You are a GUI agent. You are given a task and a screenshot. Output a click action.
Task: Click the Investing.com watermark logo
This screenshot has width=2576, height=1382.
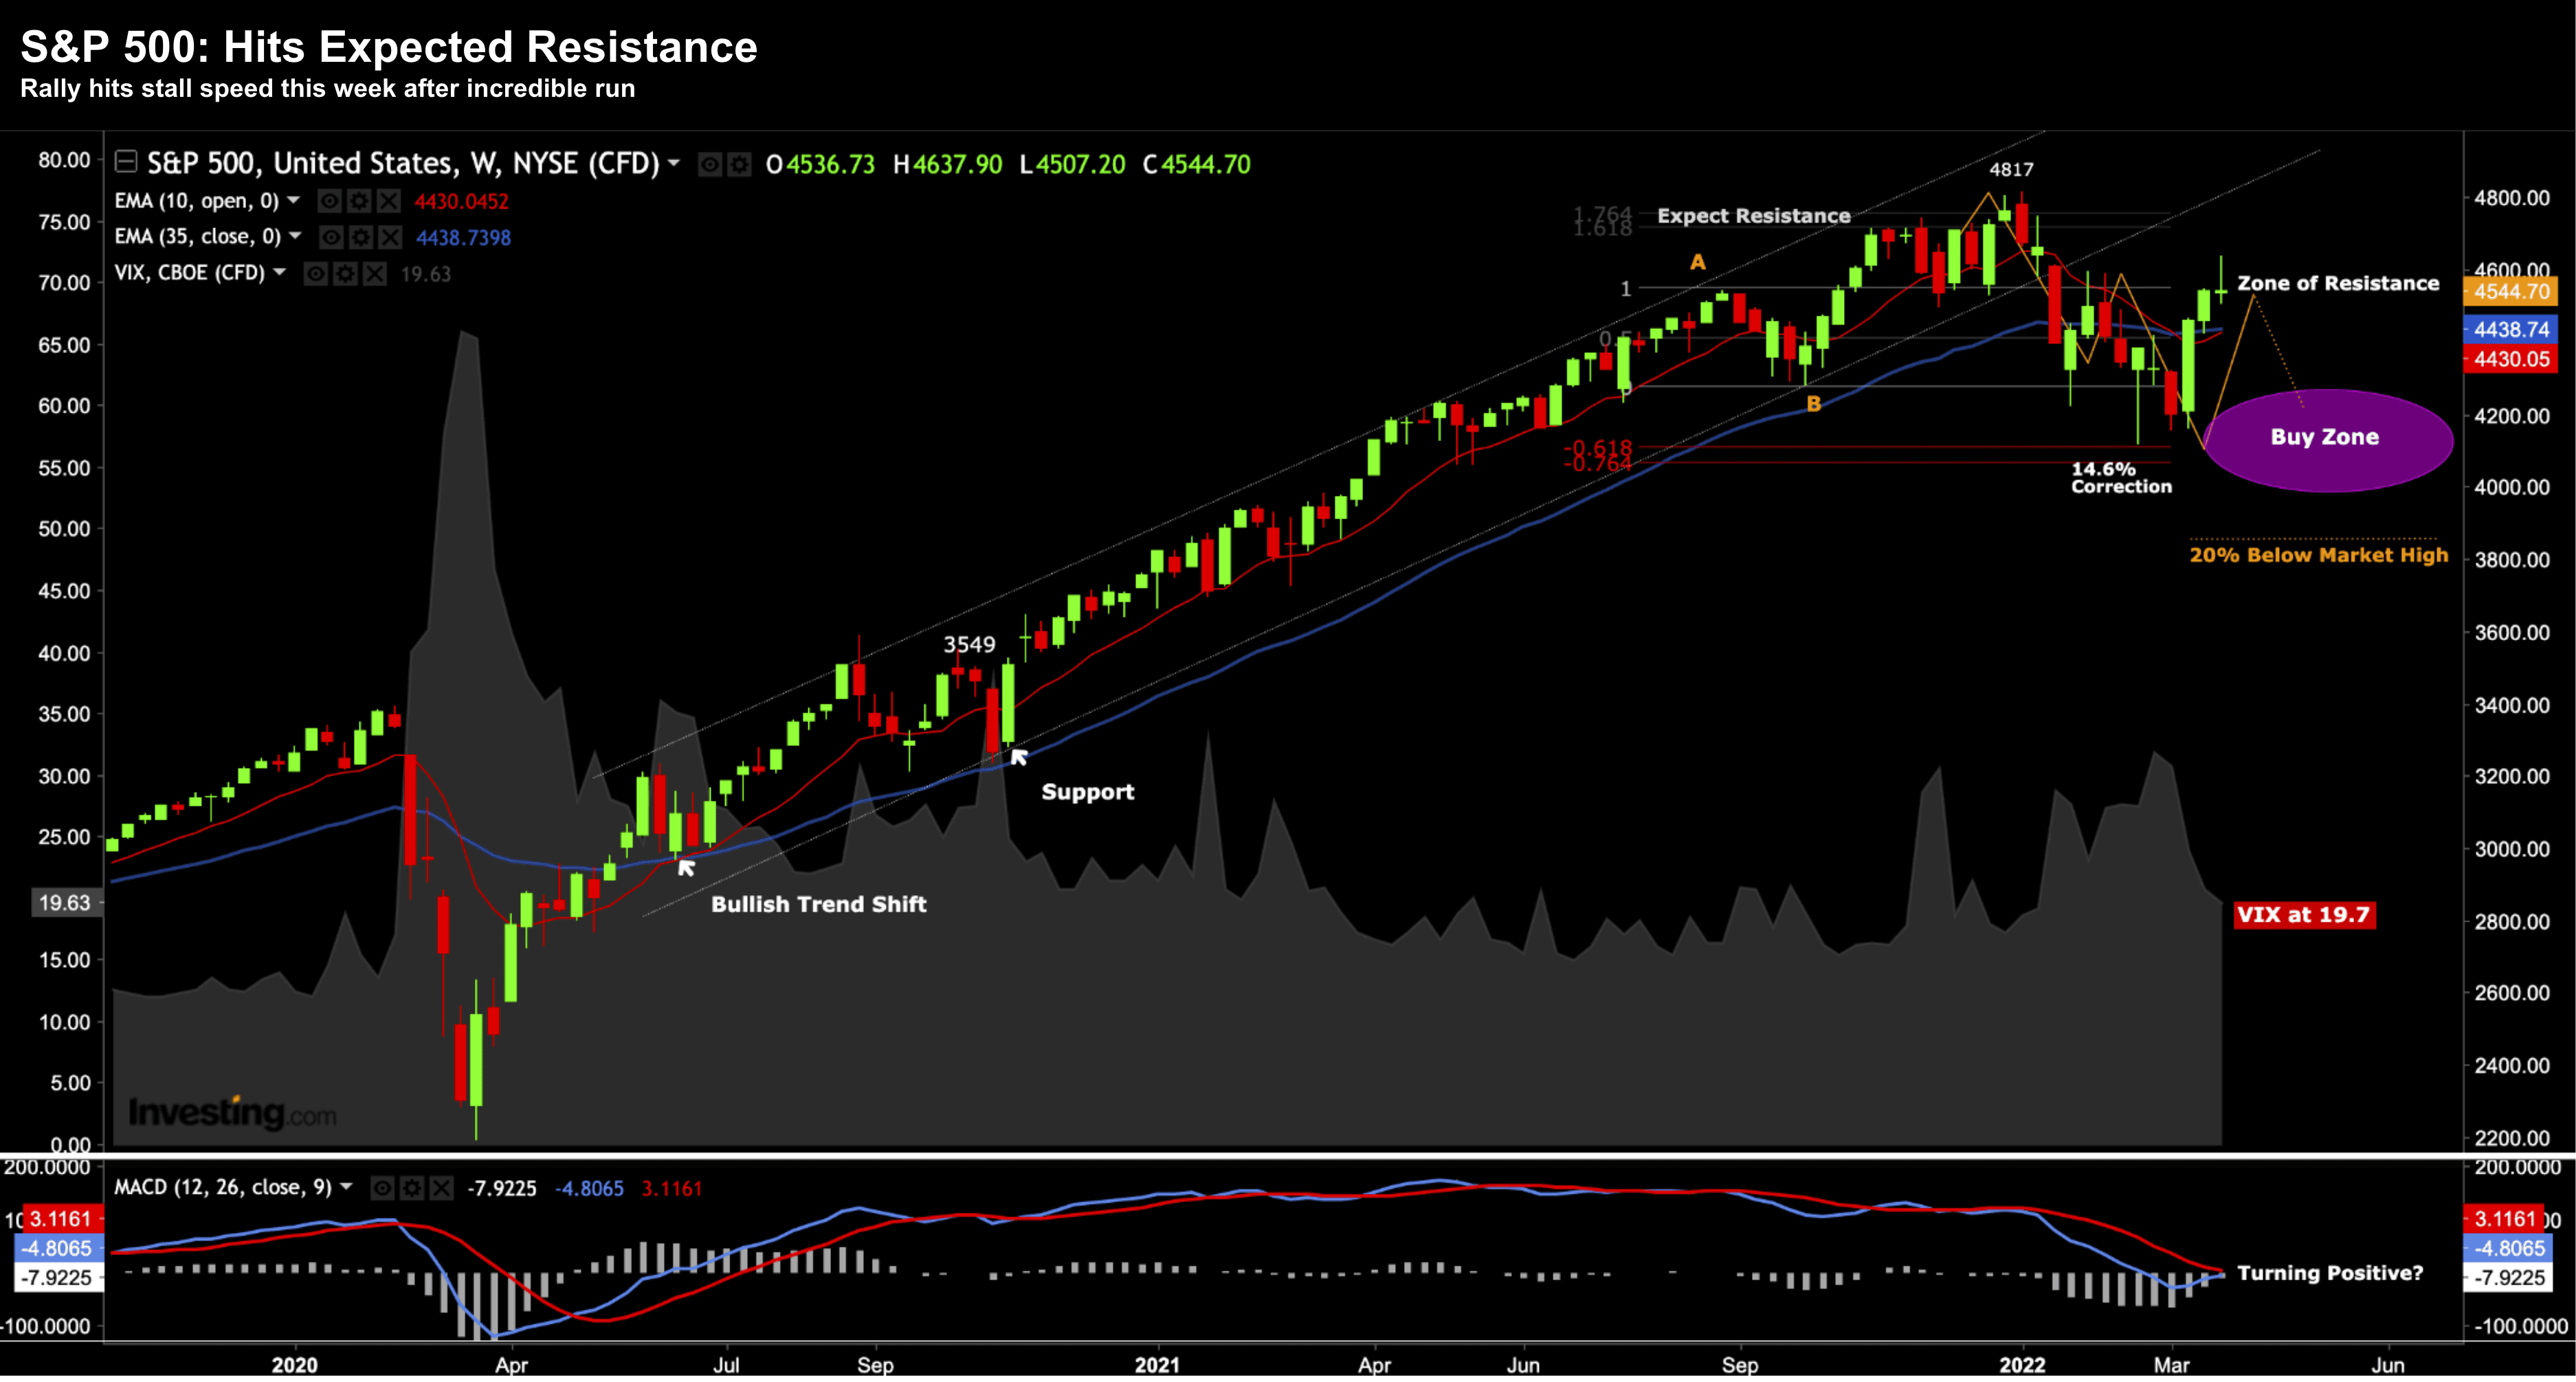pos(232,1112)
